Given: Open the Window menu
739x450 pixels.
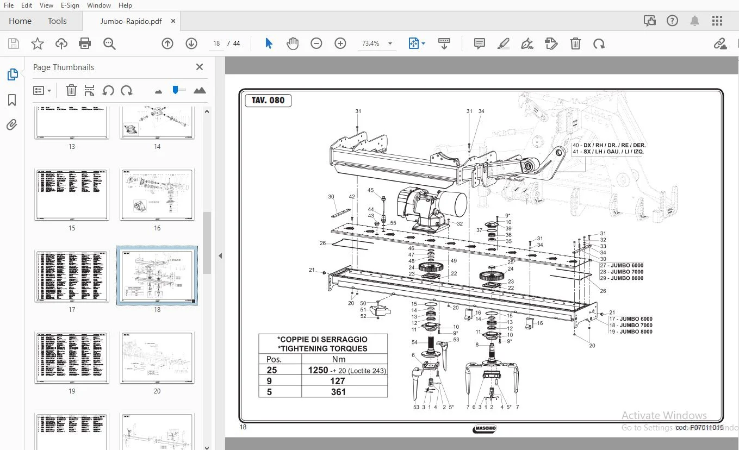Looking at the screenshot, I should pos(99,5).
